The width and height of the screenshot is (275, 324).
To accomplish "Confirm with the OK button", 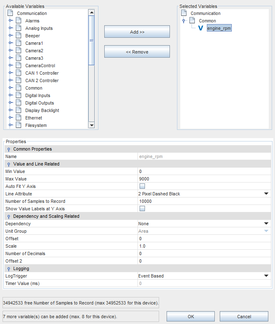I will point(191,317).
